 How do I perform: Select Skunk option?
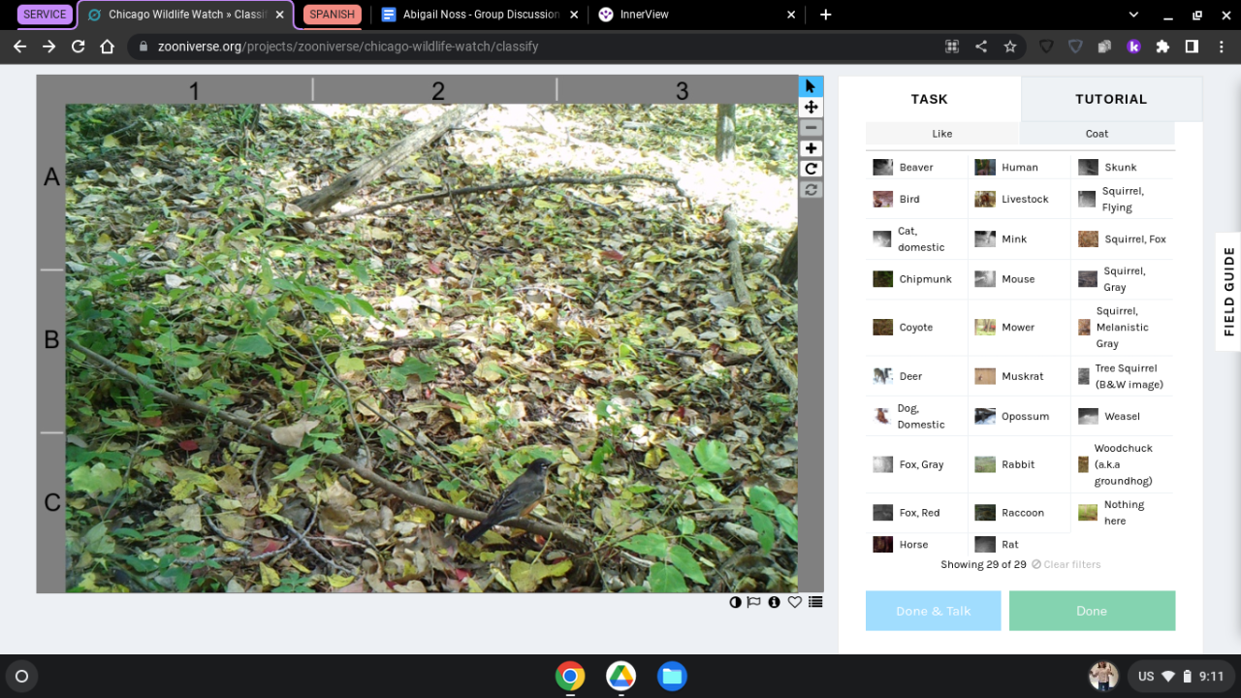(x=1122, y=167)
